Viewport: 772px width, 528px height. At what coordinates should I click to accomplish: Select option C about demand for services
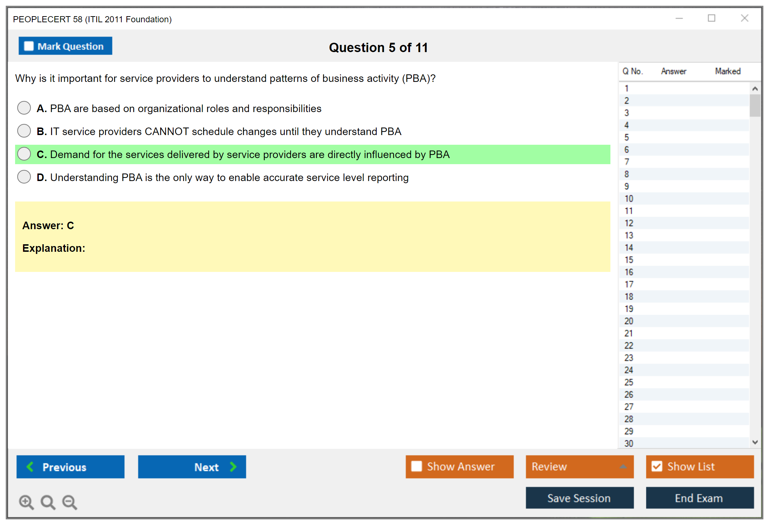[x=24, y=154]
